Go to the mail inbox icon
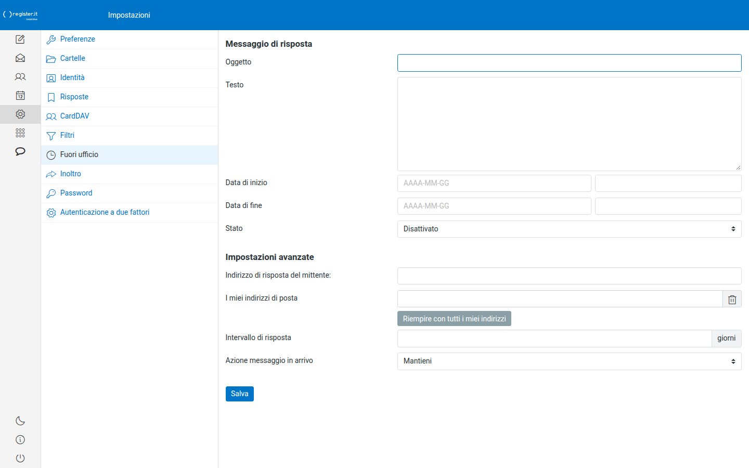Screen dimensions: 749x468 point(20,58)
